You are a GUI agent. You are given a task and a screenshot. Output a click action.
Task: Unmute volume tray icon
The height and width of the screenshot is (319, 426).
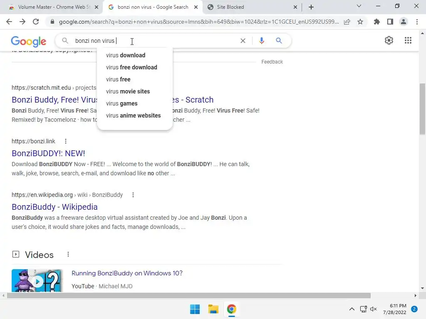click(x=374, y=309)
